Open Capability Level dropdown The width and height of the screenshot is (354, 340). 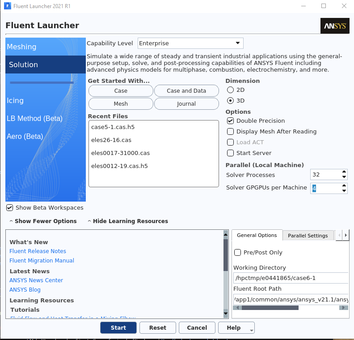(x=190, y=43)
